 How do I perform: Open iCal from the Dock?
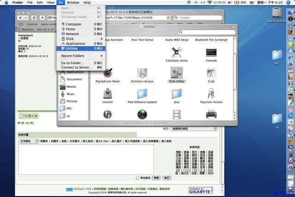point(291,71)
